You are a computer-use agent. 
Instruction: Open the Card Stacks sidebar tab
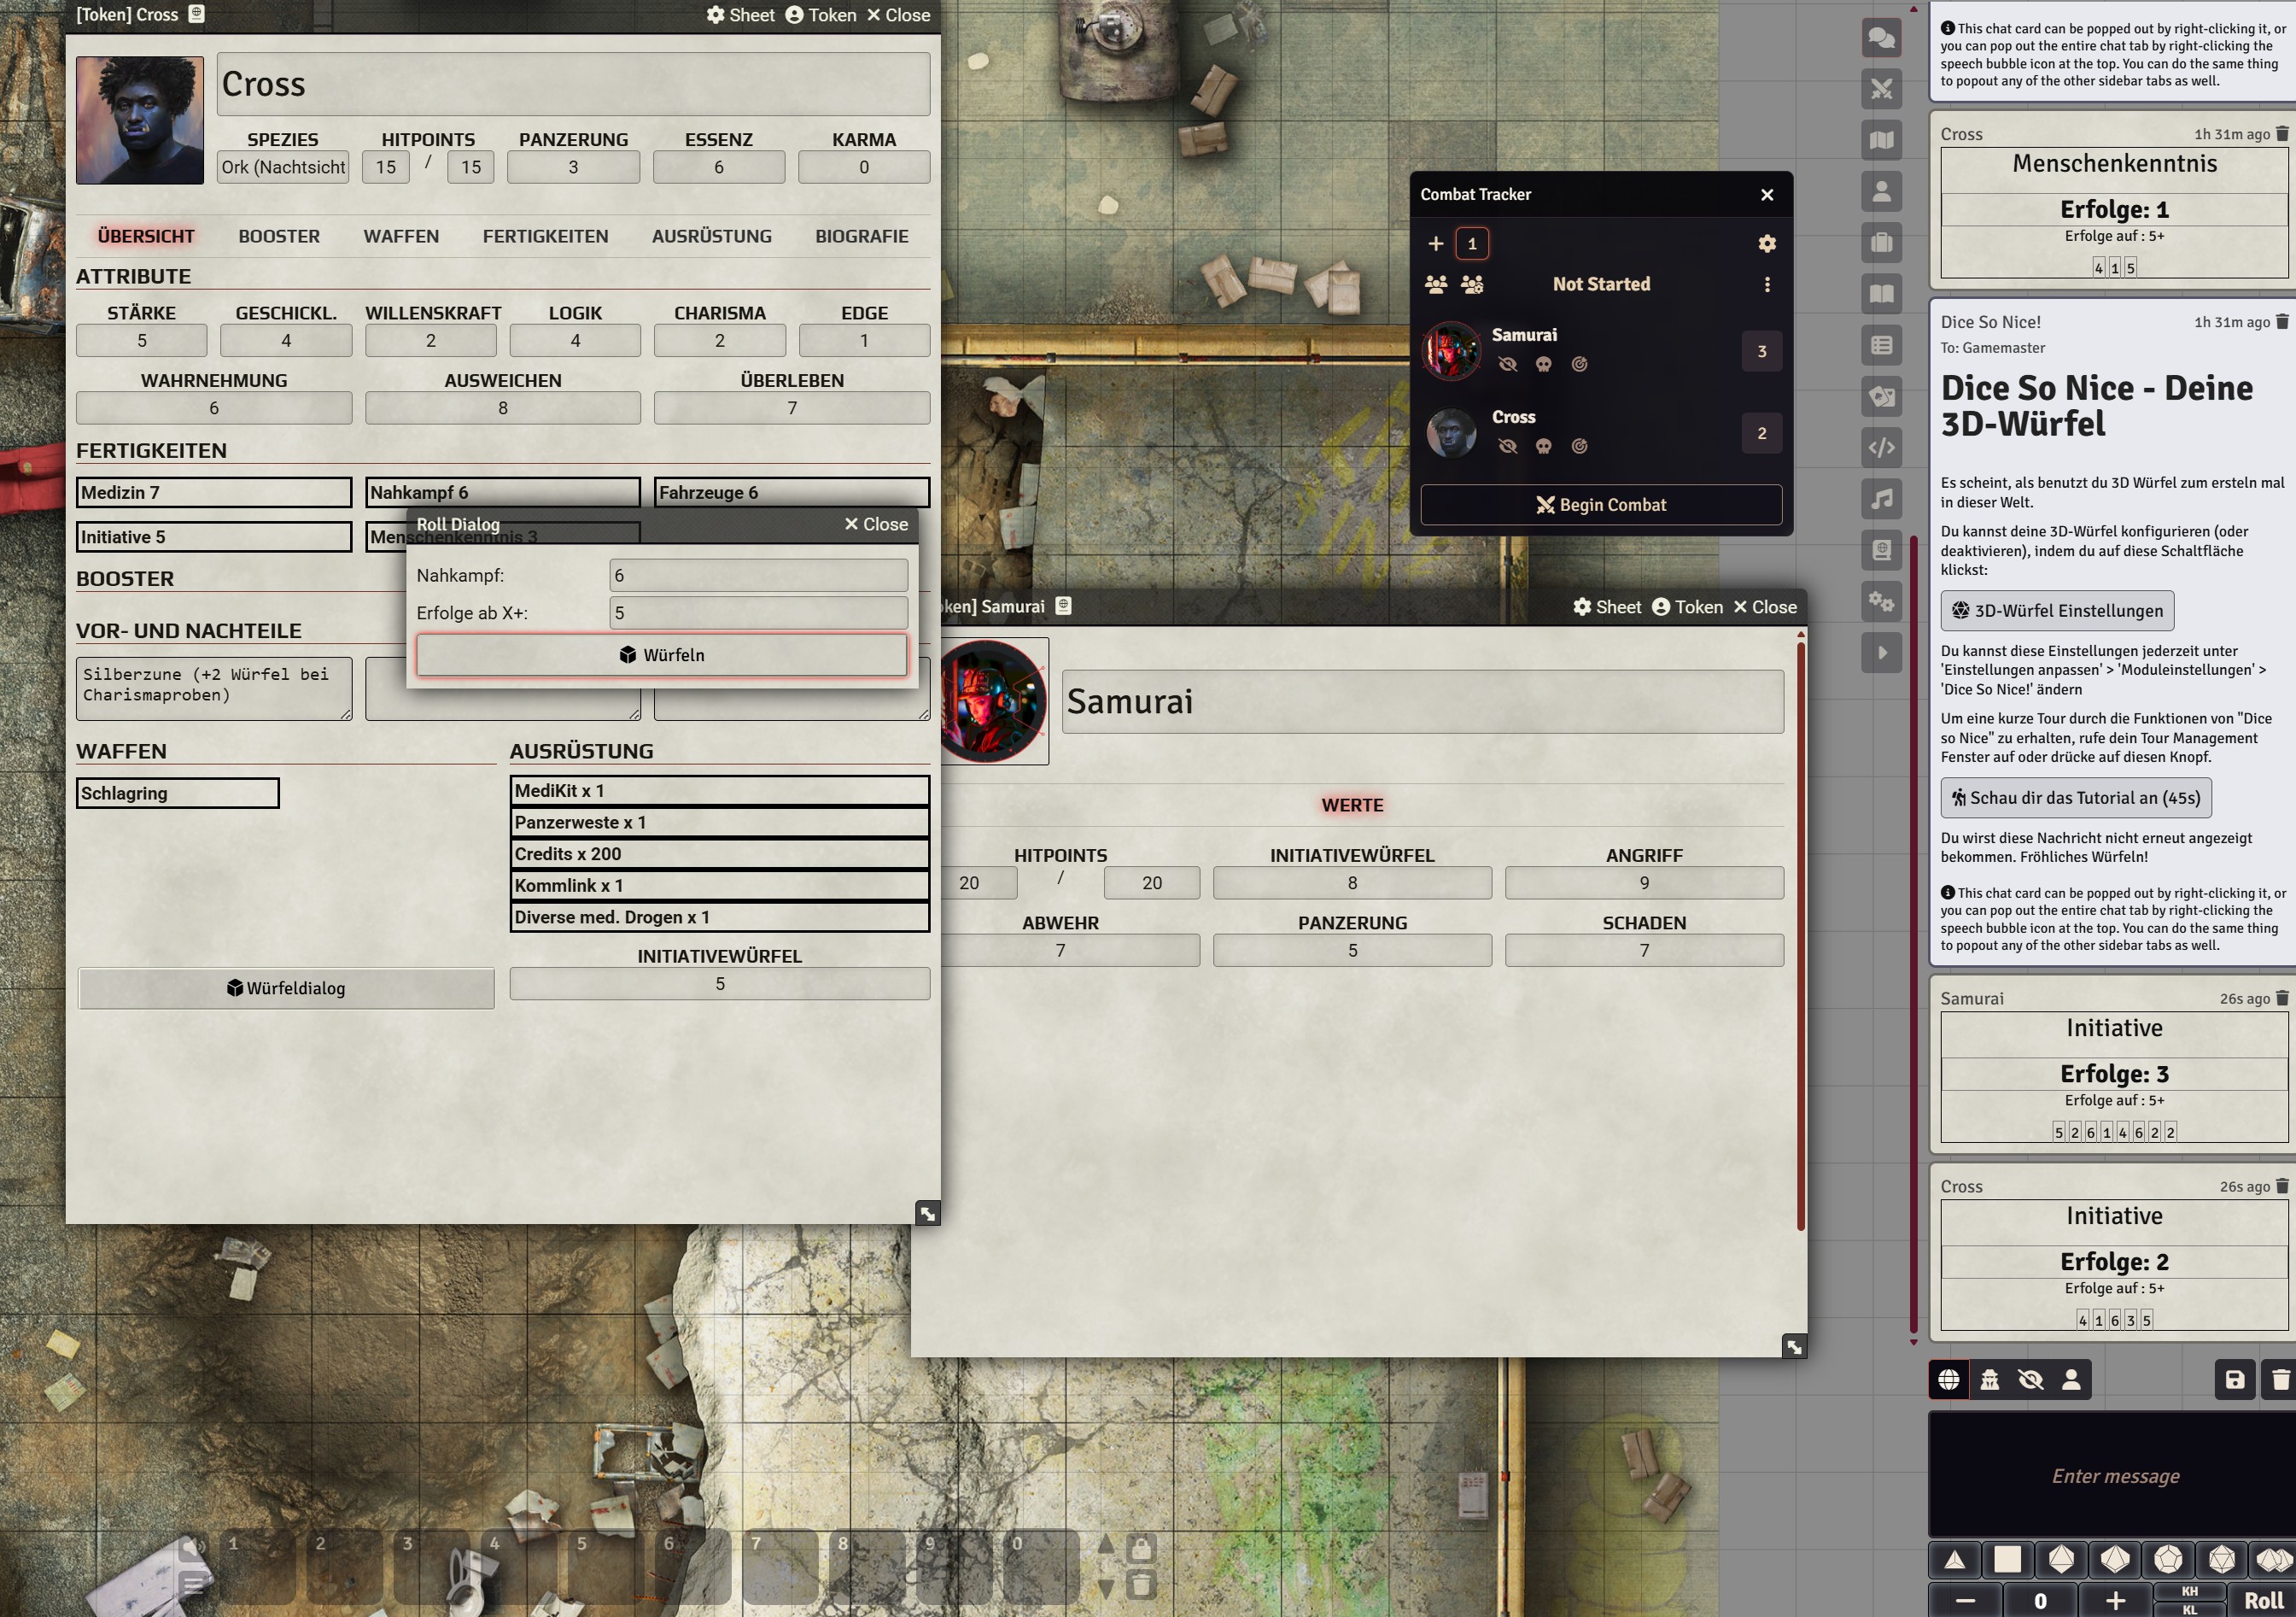pos(1881,395)
